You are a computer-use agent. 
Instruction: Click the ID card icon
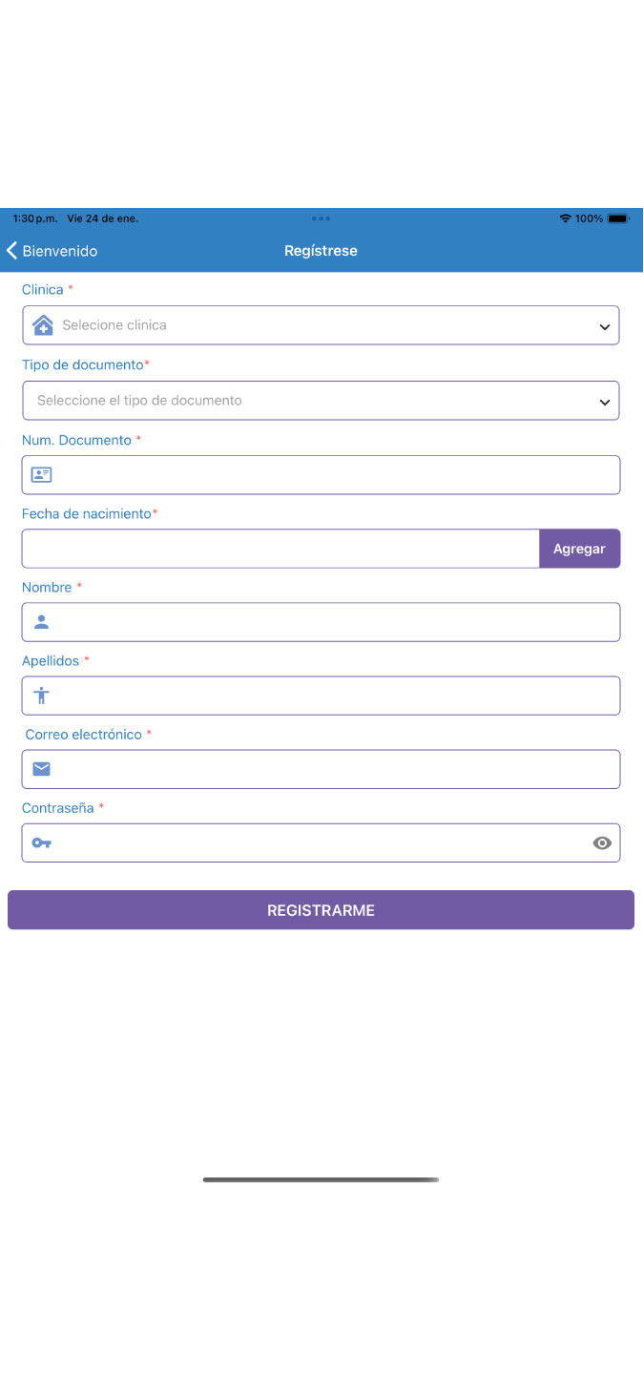41,474
